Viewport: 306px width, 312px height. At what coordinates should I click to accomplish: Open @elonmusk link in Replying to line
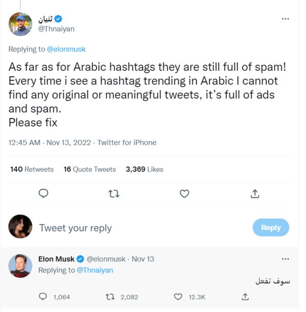click(66, 49)
